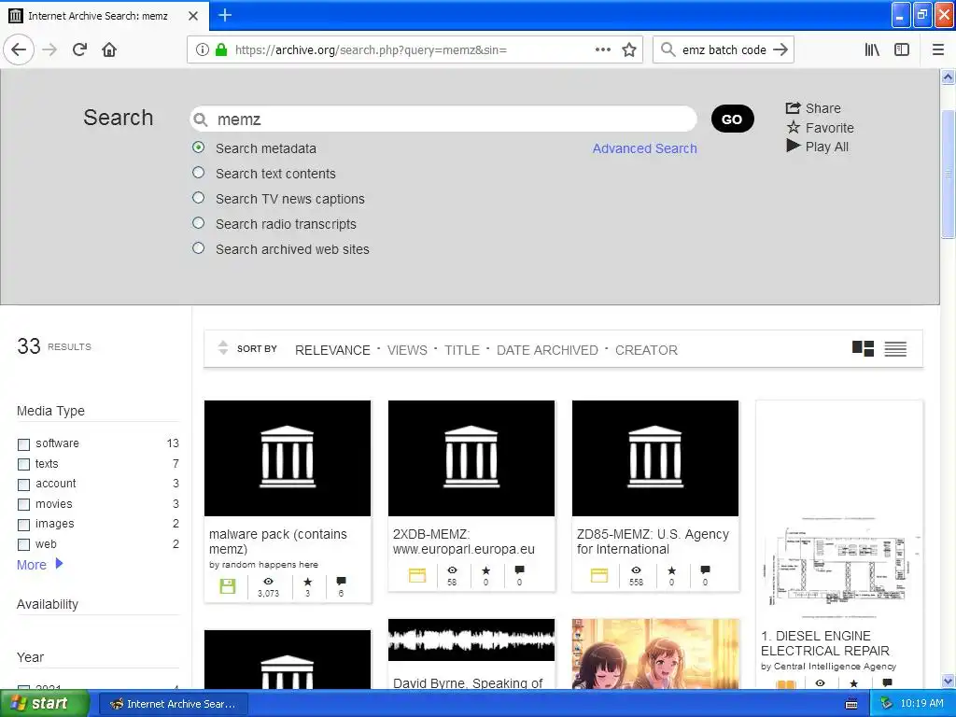
Task: Check the account media type filter
Action: [23, 485]
